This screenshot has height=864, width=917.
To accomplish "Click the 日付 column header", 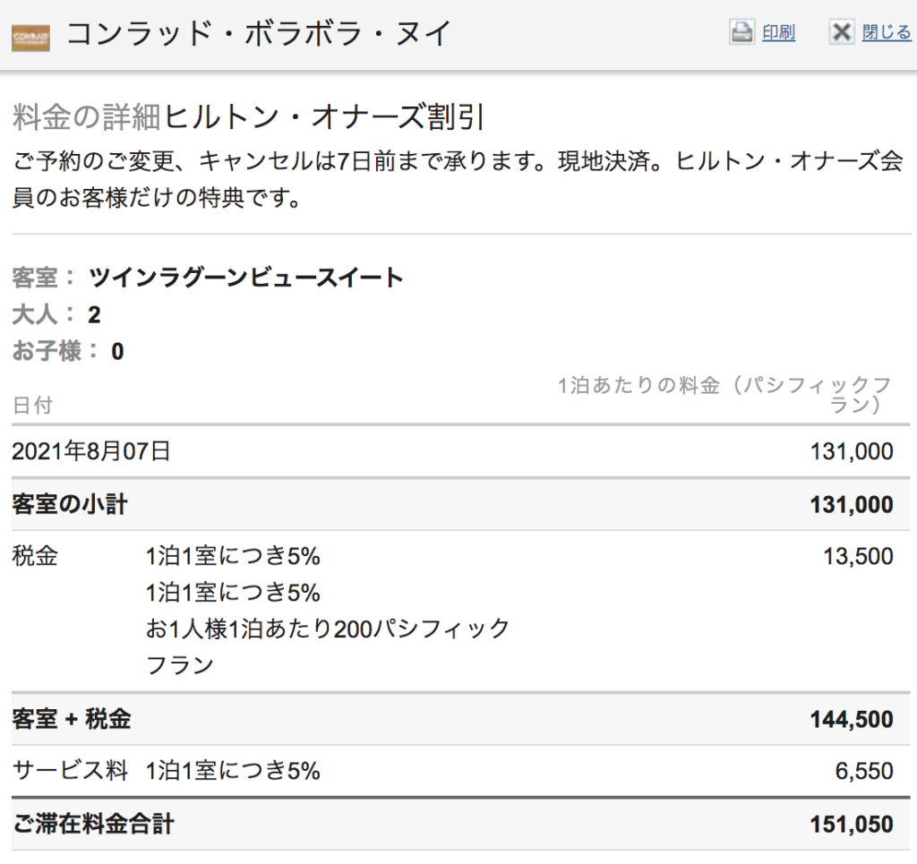I will pos(33,405).
